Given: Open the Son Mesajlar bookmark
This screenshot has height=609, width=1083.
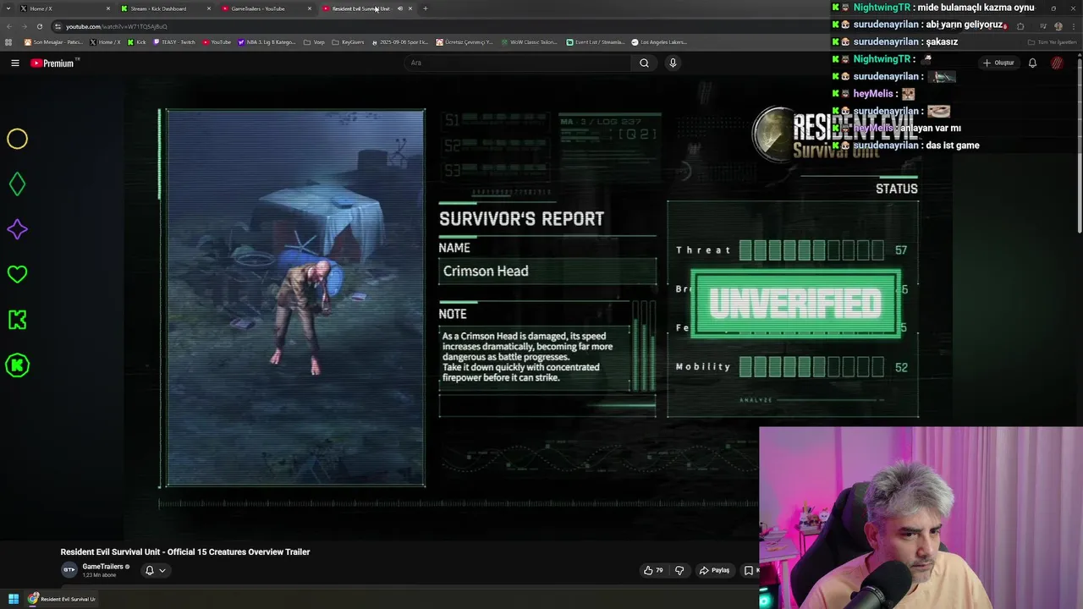Looking at the screenshot, I should (x=52, y=42).
